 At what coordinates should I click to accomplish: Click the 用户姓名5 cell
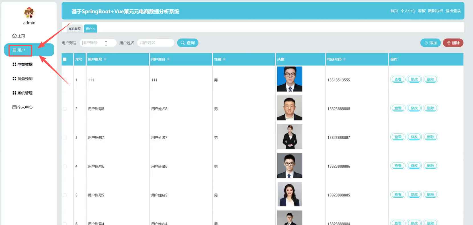pos(159,195)
